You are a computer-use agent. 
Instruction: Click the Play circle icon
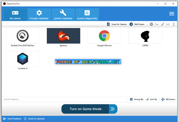(151, 24)
